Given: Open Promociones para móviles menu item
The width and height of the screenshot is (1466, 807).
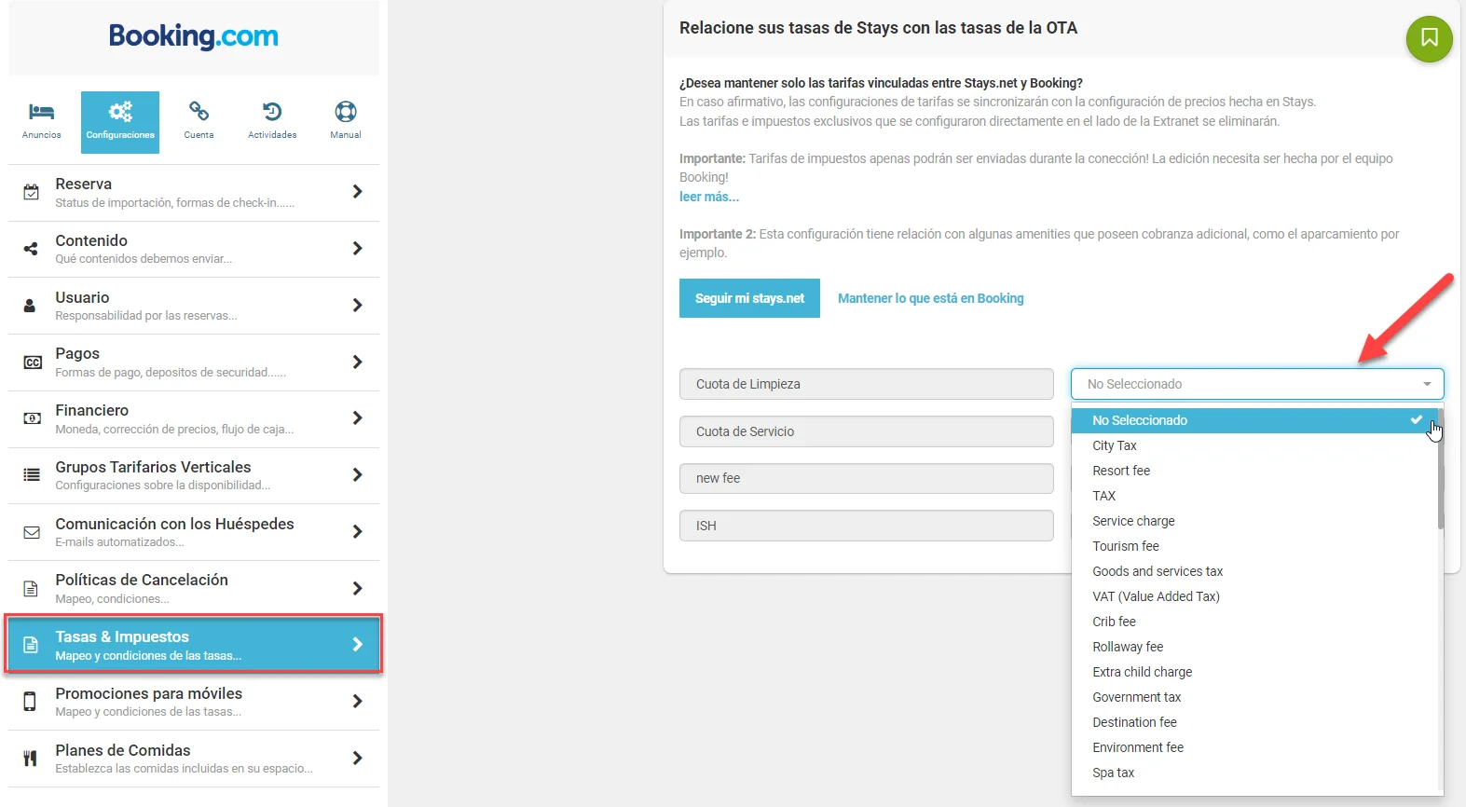Looking at the screenshot, I should [194, 702].
